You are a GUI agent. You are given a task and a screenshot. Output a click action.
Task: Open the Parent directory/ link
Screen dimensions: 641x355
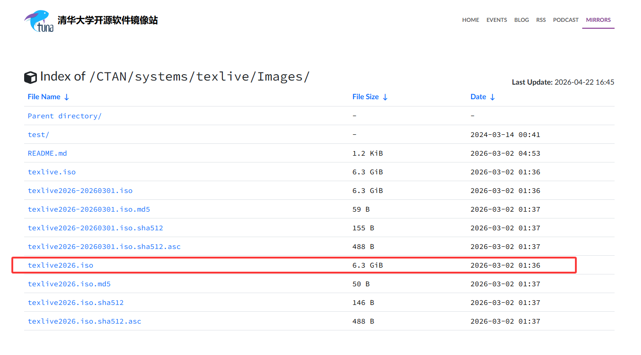pyautogui.click(x=65, y=116)
